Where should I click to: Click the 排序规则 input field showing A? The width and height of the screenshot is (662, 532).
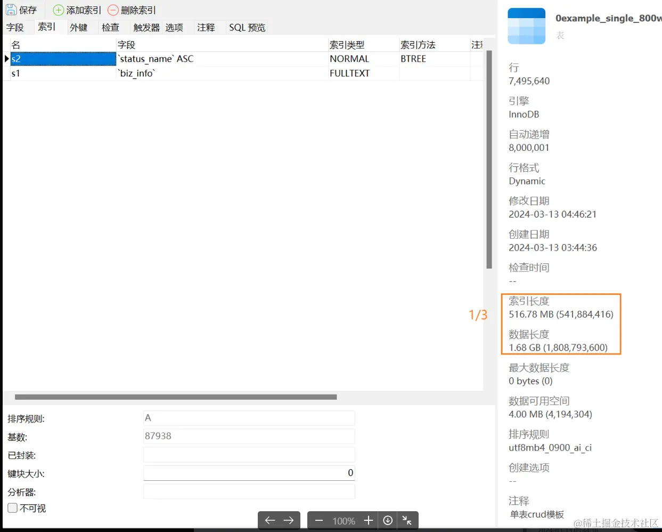pyautogui.click(x=249, y=418)
